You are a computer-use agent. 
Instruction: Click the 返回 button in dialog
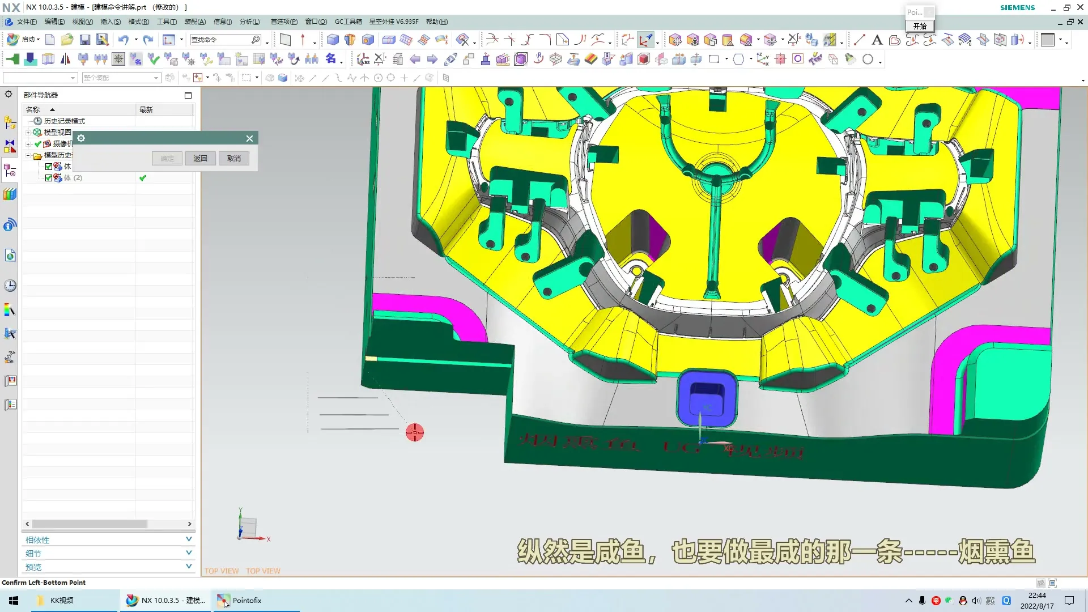200,159
